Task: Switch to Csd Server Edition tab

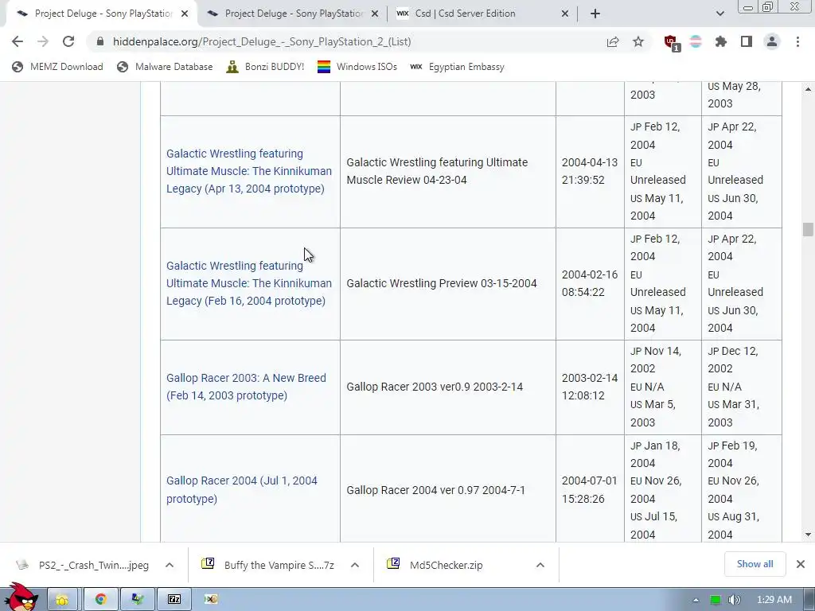Action: click(482, 14)
